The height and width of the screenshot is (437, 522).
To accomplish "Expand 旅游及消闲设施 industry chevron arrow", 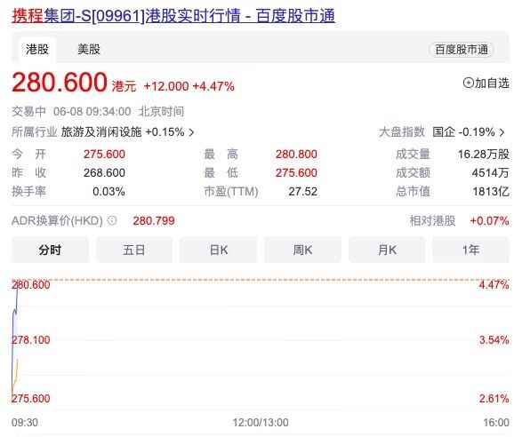I will pyautogui.click(x=191, y=132).
